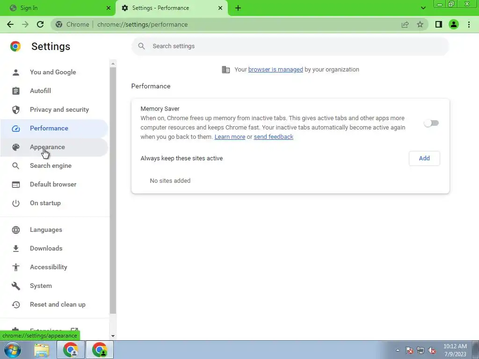Open You and Google settings
The height and width of the screenshot is (359, 479).
[x=54, y=72]
